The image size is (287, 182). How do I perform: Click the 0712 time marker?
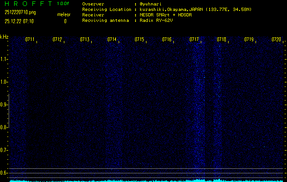[57, 40]
